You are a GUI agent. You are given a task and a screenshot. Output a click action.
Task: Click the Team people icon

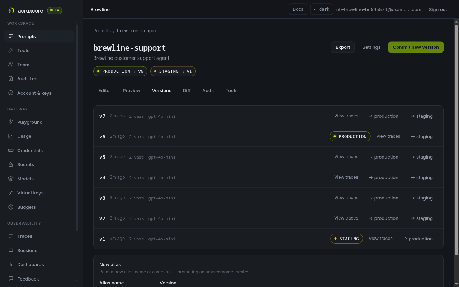[11, 65]
